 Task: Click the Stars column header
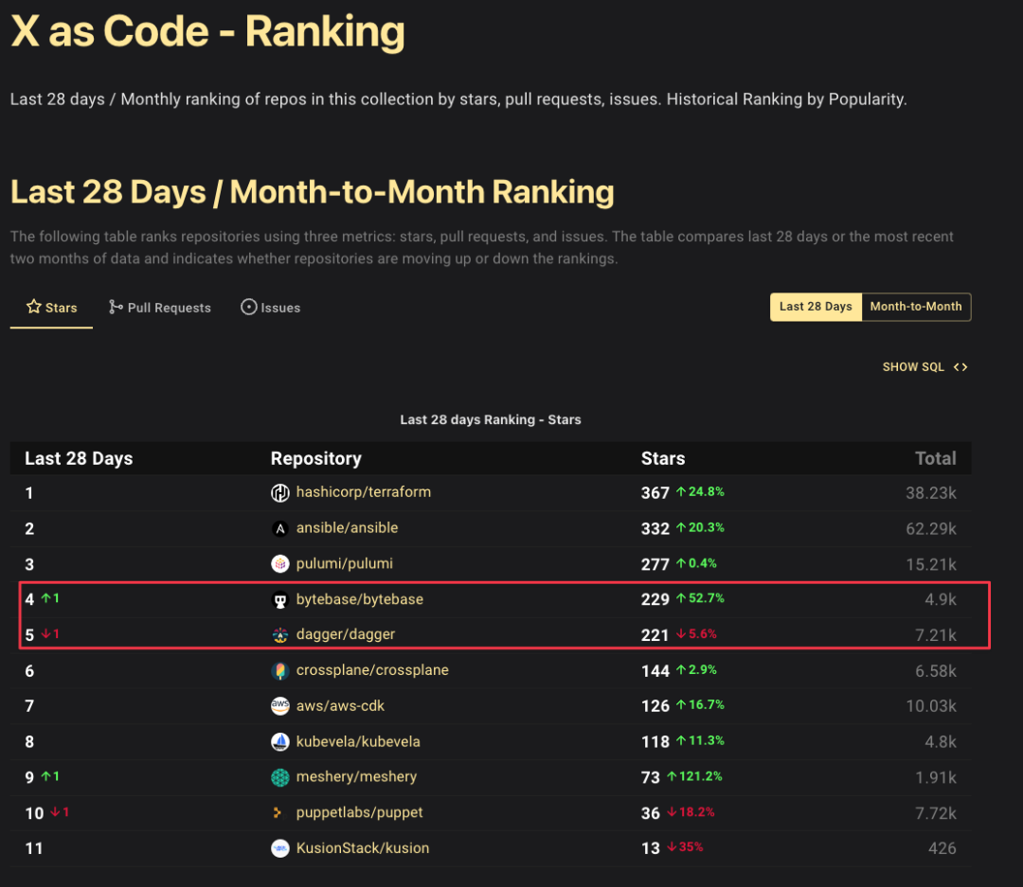click(662, 459)
